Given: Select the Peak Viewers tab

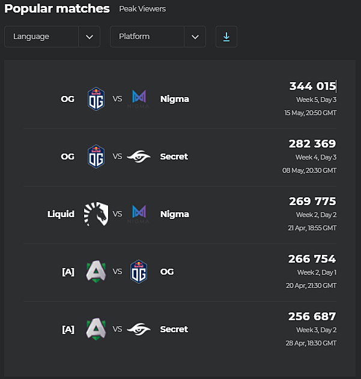Looking at the screenshot, I should coord(142,9).
